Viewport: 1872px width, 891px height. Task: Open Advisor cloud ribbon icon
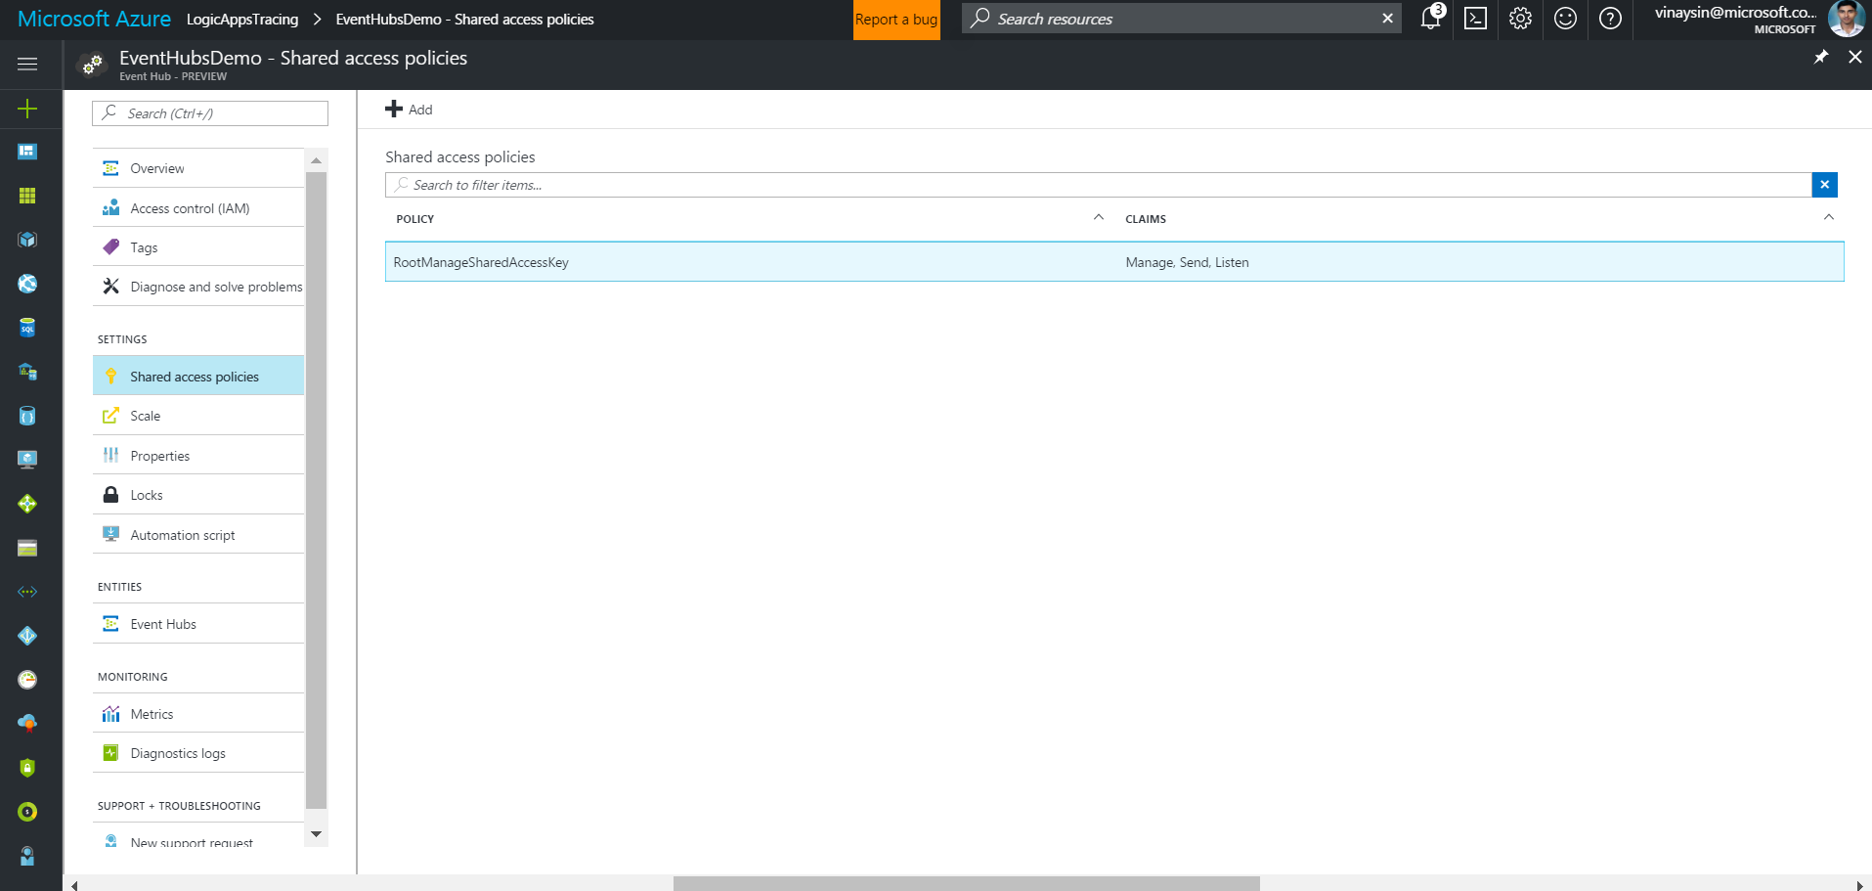tap(27, 724)
